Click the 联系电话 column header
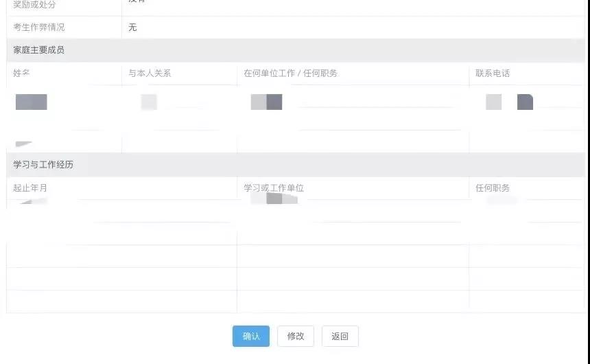Image resolution: width=590 pixels, height=364 pixels. [493, 73]
